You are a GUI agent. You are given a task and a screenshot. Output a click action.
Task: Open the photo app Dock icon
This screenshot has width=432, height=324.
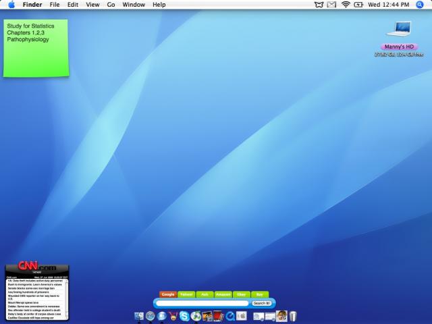(207, 316)
